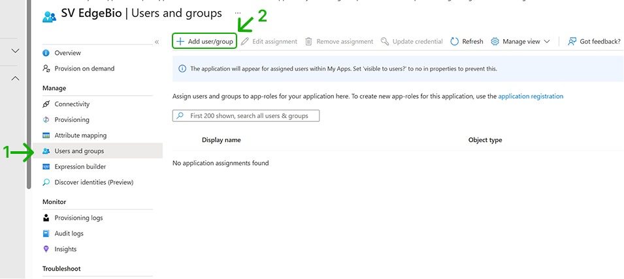The image size is (624, 279).
Task: Click the key icon for Update credential
Action: 384,41
